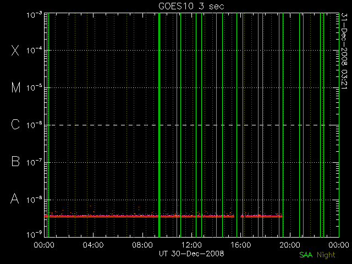Select the M flare class label
Viewport: 352px width, 264px height.
tap(16, 87)
